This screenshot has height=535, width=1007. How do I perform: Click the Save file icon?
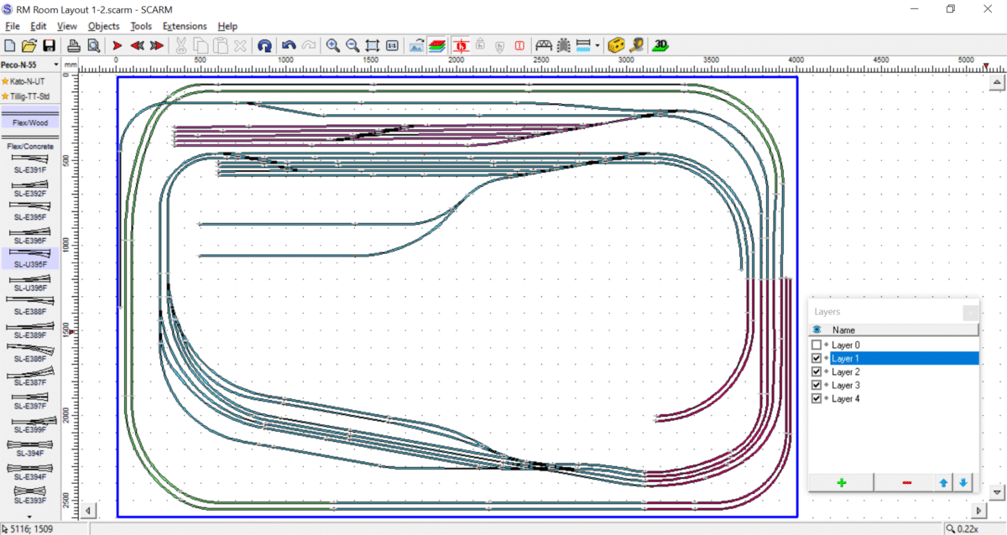pos(50,45)
